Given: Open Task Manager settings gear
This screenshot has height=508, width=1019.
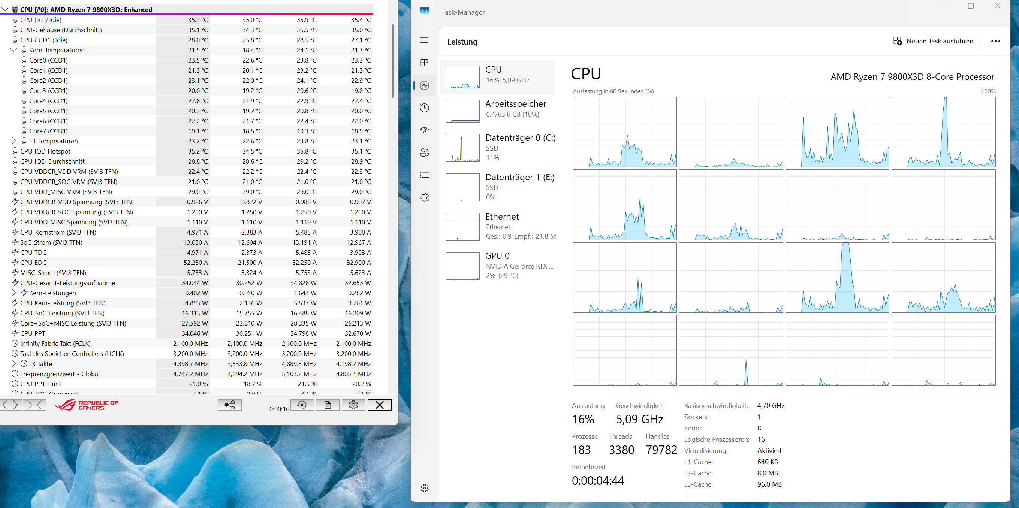Looking at the screenshot, I should (x=425, y=488).
